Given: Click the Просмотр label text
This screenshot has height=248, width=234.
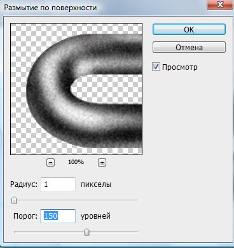Looking at the screenshot, I should [180, 67].
